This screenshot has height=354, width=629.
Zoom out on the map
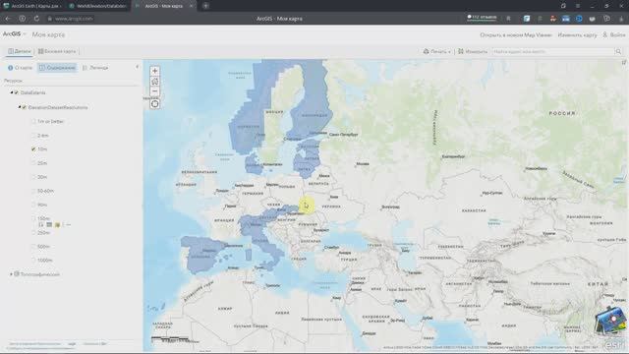(155, 91)
